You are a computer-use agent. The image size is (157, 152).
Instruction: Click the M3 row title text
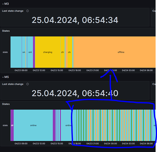click(x=6, y=4)
